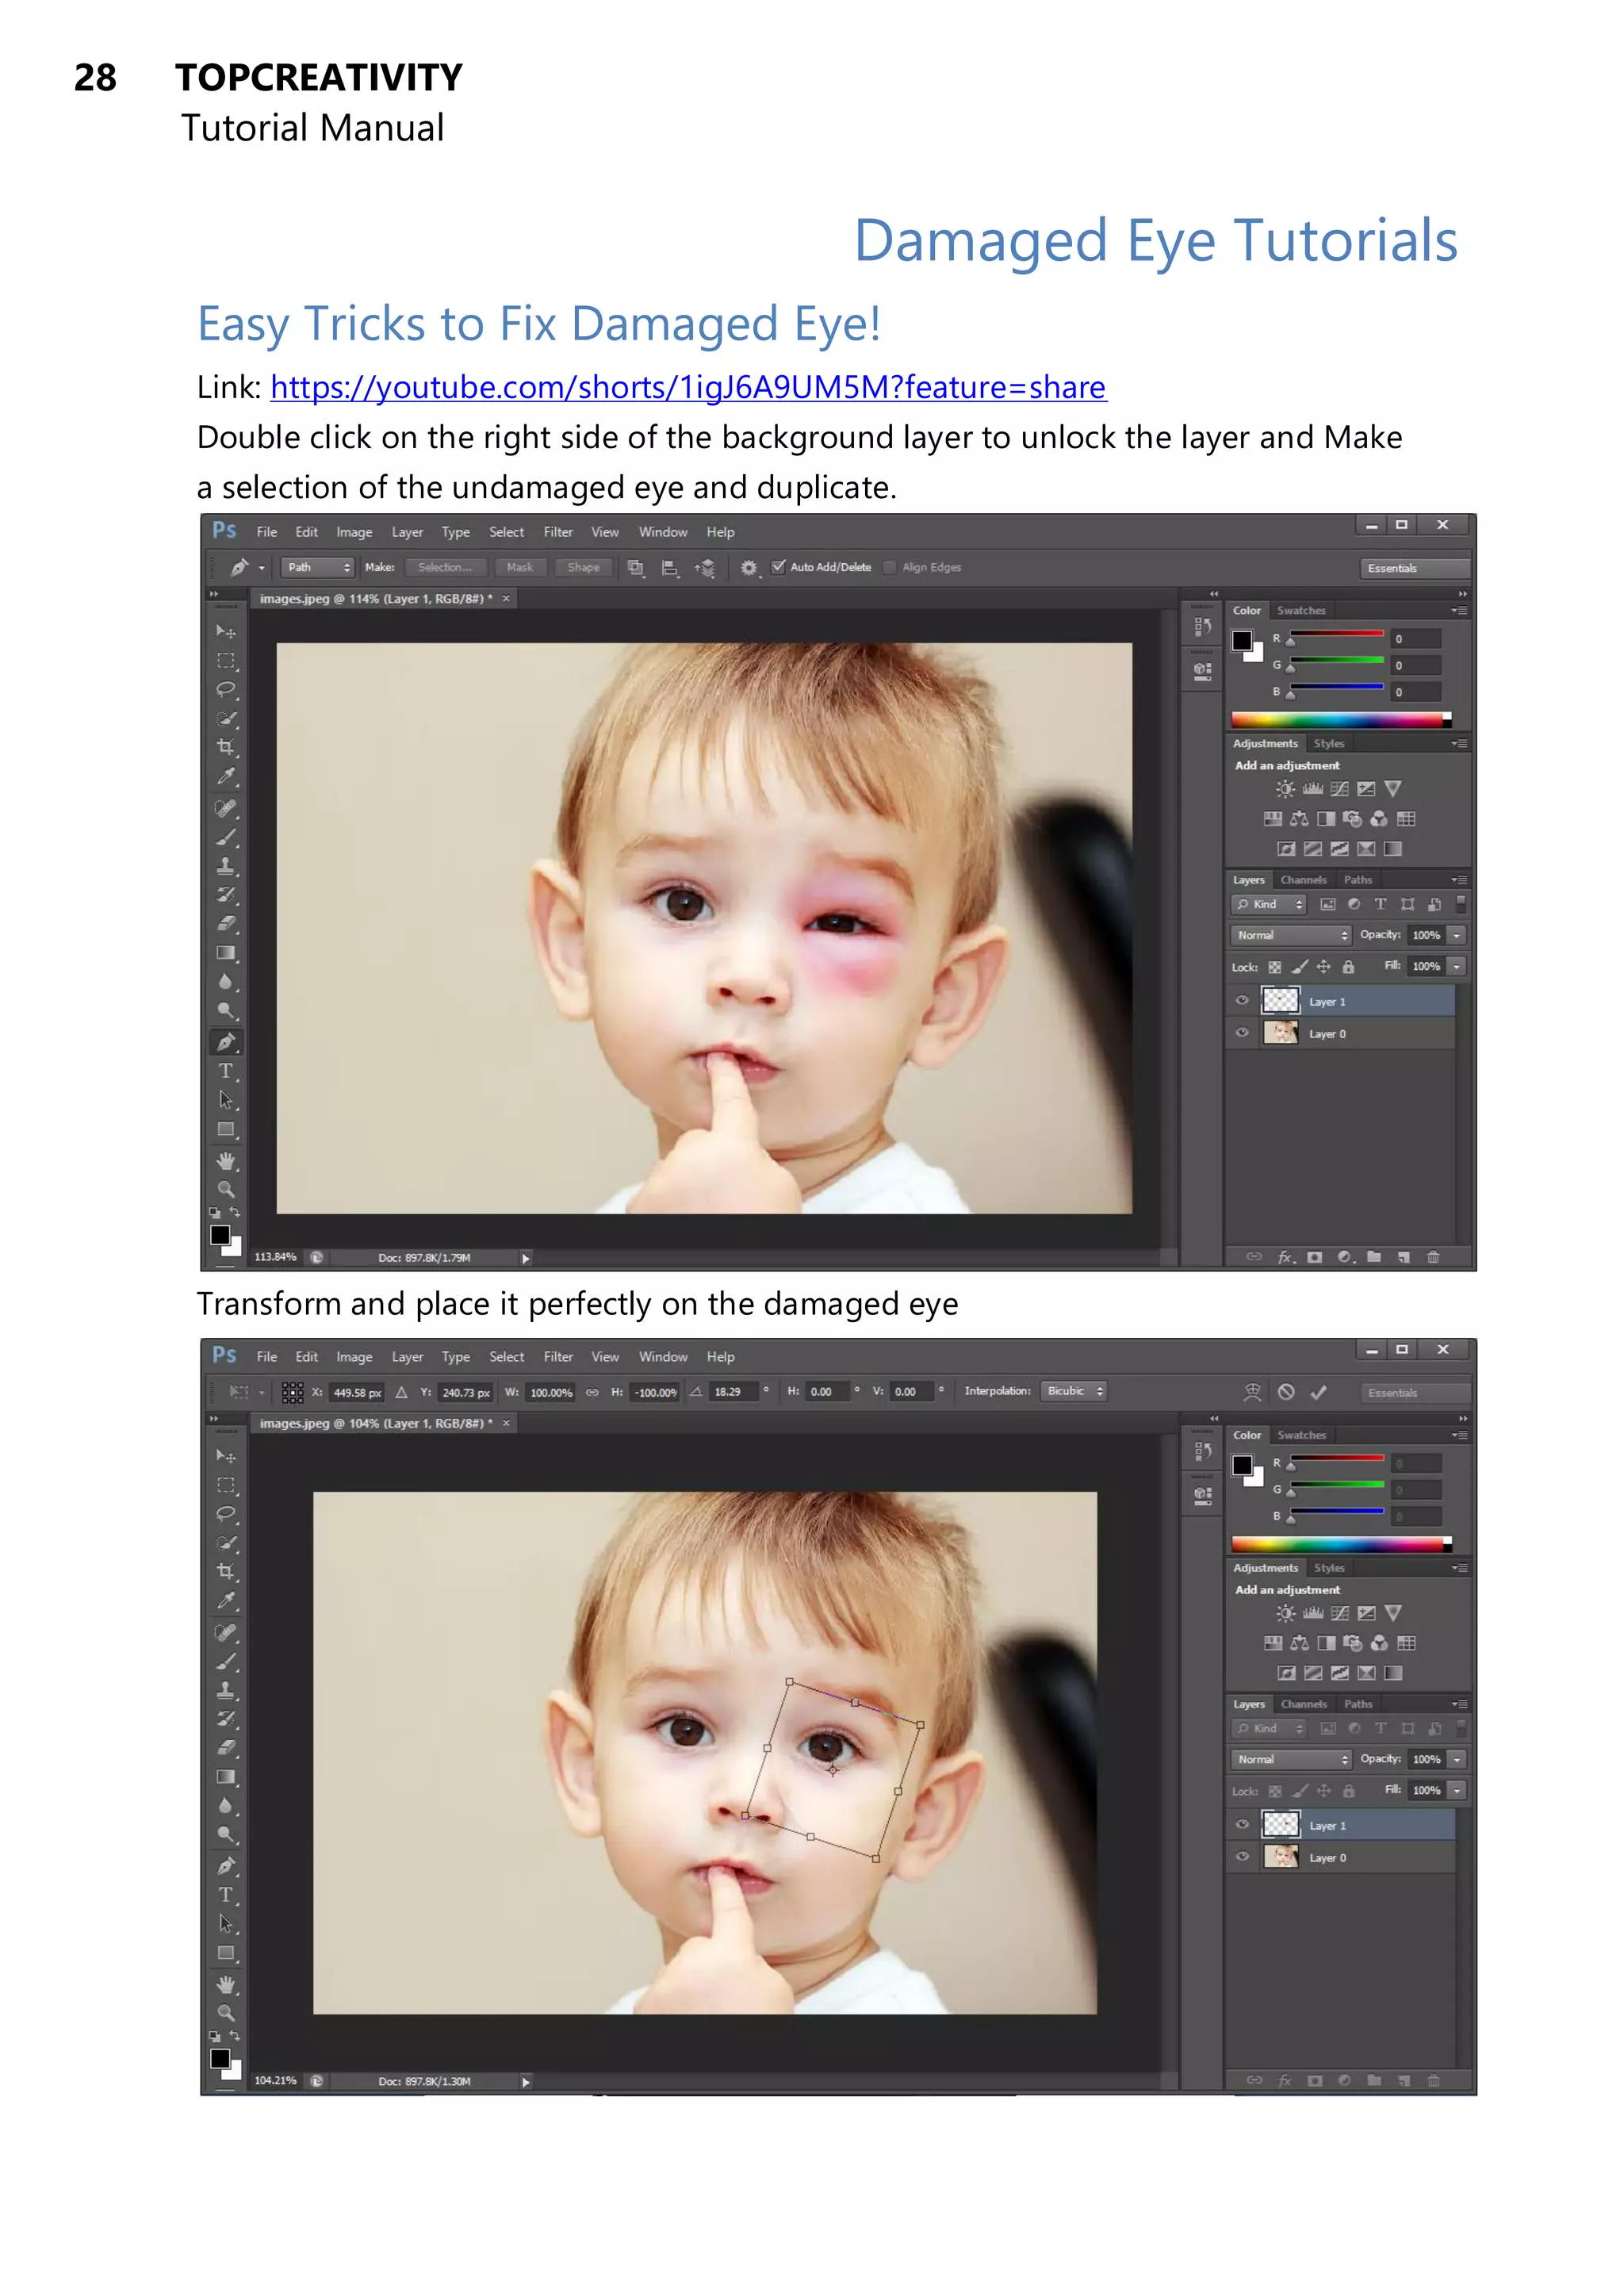This screenshot has width=1624, height=2296.
Task: Select the Move tool in the 114% window
Action: 226,631
